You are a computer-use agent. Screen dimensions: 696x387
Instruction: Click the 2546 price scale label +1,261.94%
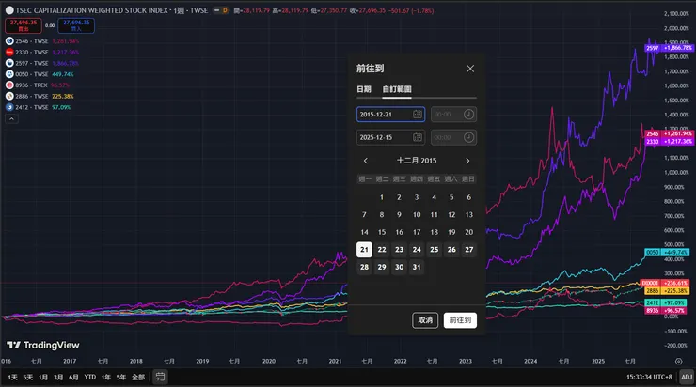pyautogui.click(x=669, y=133)
